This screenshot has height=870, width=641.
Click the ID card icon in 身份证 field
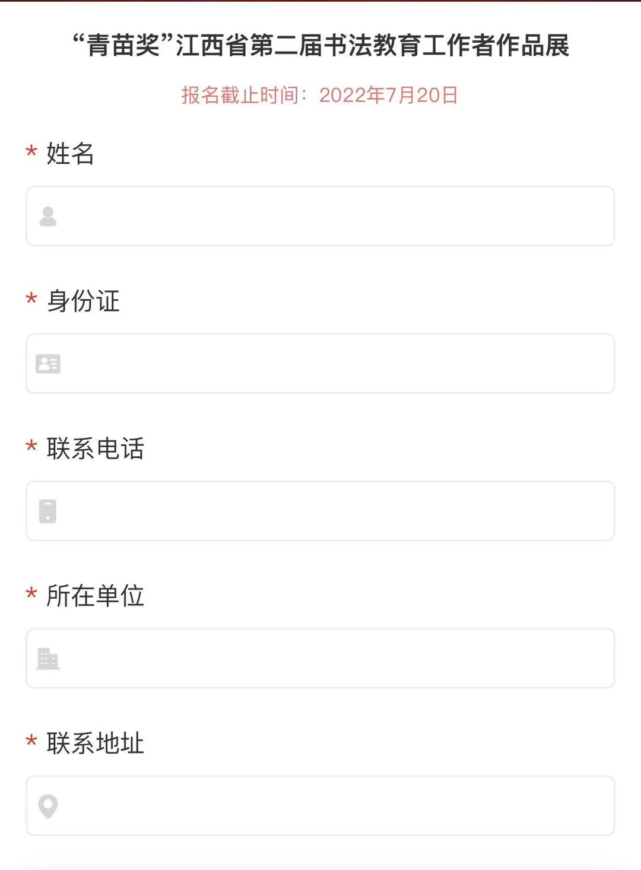click(48, 364)
